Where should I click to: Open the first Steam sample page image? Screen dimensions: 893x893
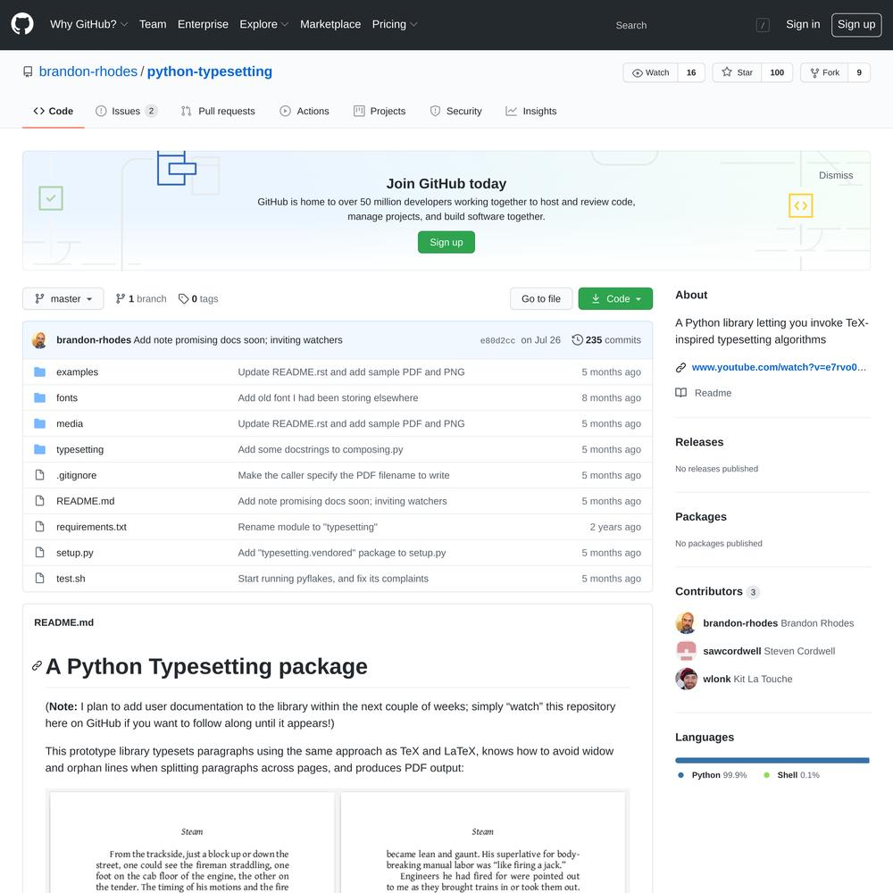[192, 842]
